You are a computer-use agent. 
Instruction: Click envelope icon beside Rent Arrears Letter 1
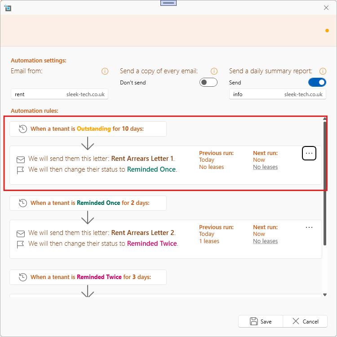pos(21,160)
